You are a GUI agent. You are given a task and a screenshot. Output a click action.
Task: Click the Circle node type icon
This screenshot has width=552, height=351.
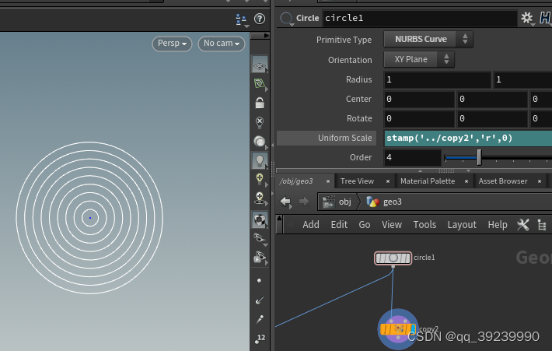(x=286, y=18)
